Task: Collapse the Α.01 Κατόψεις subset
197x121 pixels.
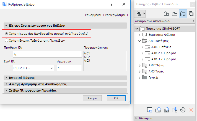Action: coord(139,41)
